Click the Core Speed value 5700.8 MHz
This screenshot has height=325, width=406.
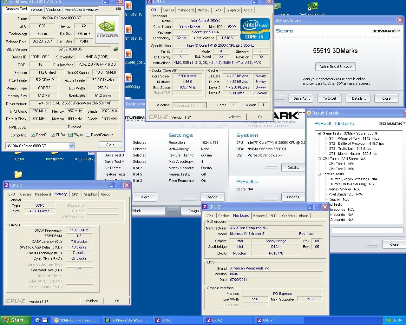187,76
